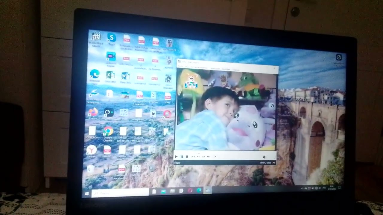Open the доверенность document icon

(138, 115)
